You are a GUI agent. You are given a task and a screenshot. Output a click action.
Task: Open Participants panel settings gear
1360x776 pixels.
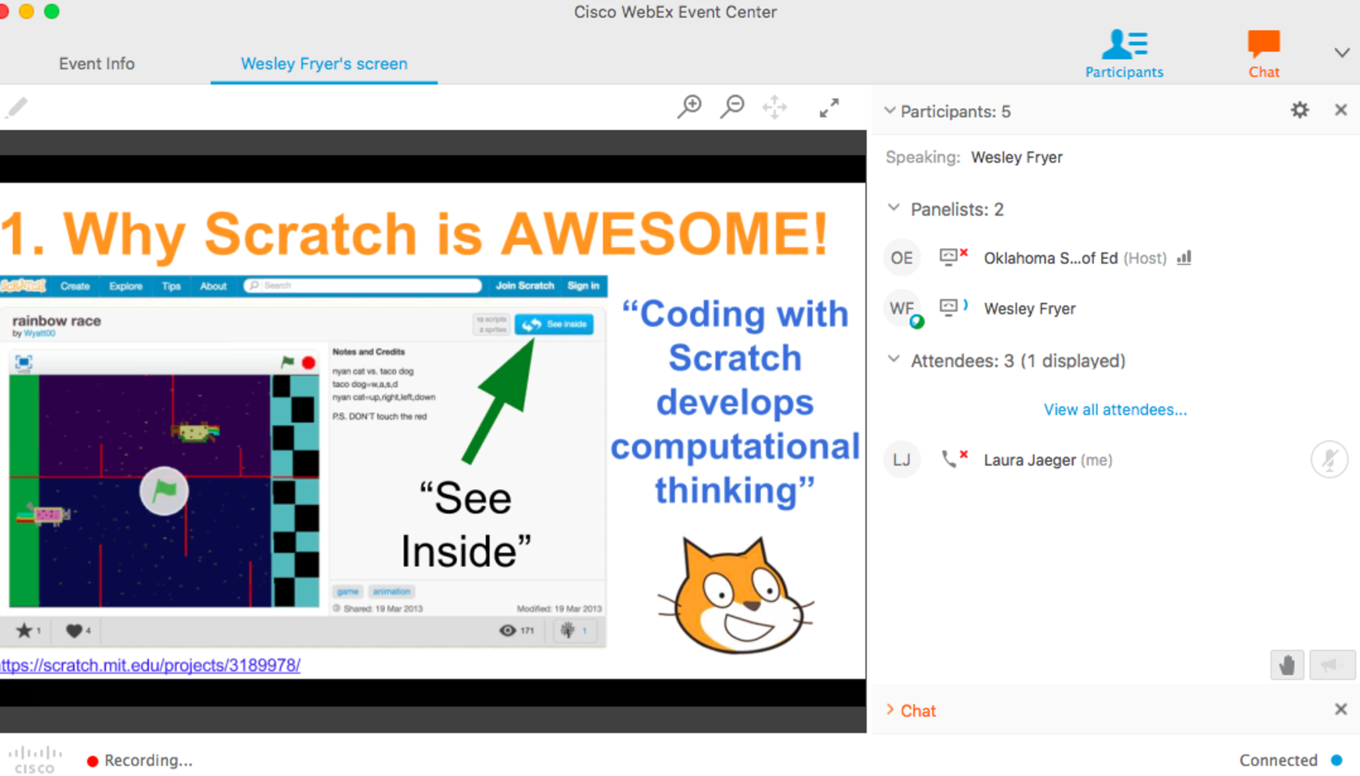[x=1300, y=110]
